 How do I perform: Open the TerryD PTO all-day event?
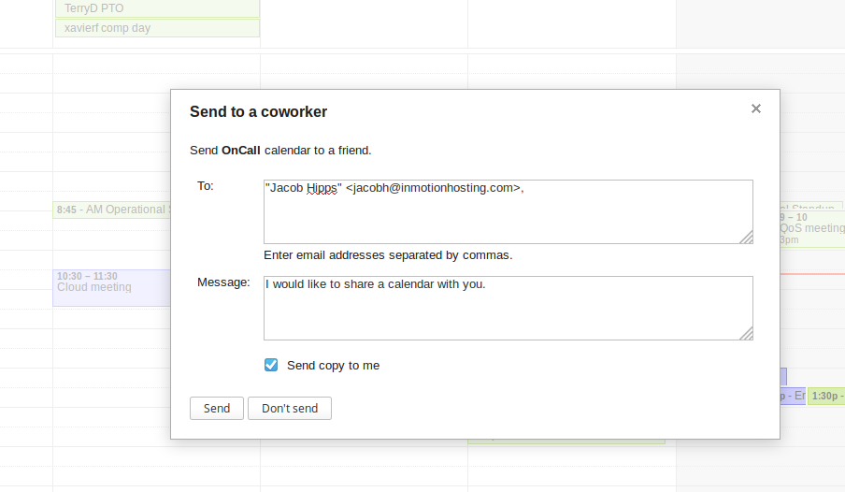157,8
